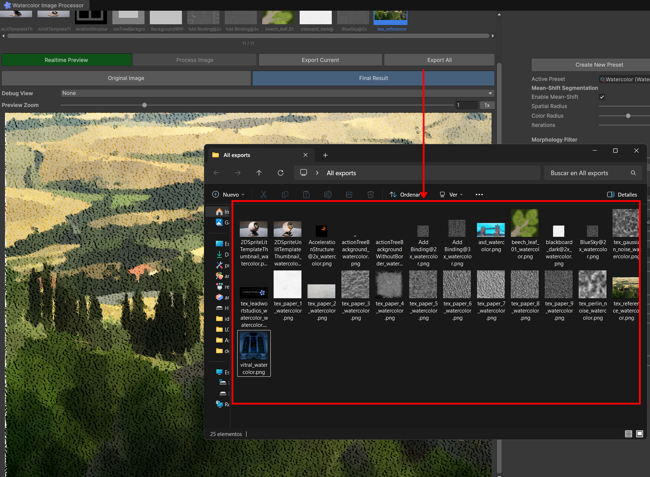
Task: Select beech_leaf_01_watercolor.png file
Action: pyautogui.click(x=525, y=234)
